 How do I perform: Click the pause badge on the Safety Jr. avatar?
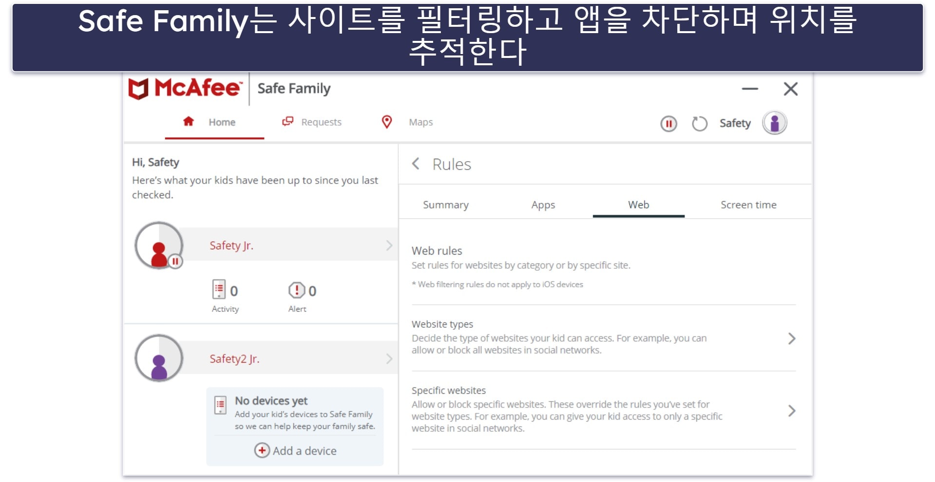(175, 261)
